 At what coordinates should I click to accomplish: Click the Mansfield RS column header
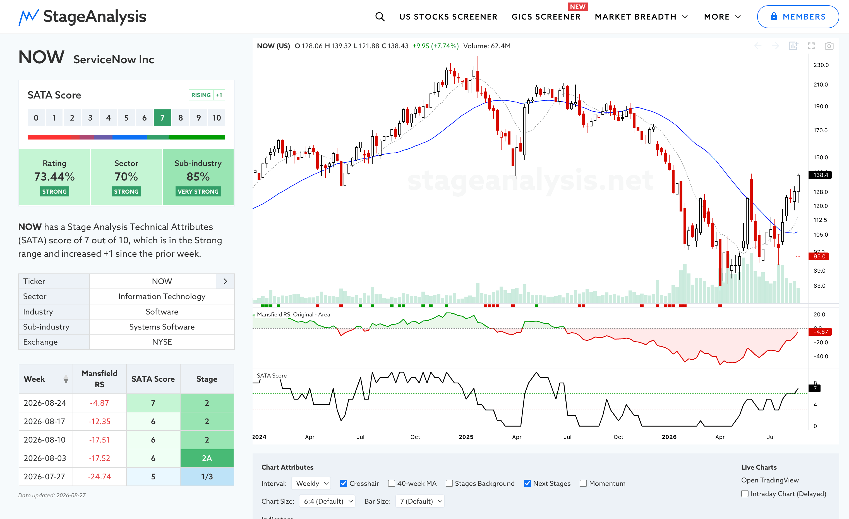click(100, 379)
